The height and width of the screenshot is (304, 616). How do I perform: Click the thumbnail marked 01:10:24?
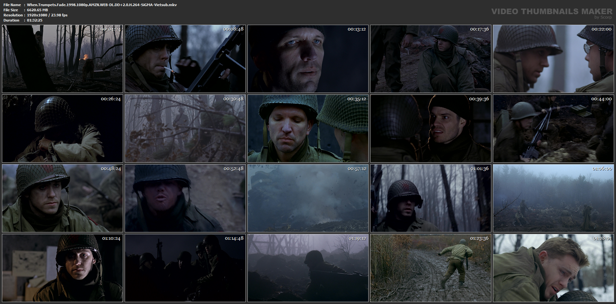[x=62, y=268]
